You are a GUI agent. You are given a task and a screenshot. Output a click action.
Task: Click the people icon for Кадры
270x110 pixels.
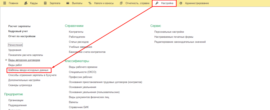(x=26, y=3)
